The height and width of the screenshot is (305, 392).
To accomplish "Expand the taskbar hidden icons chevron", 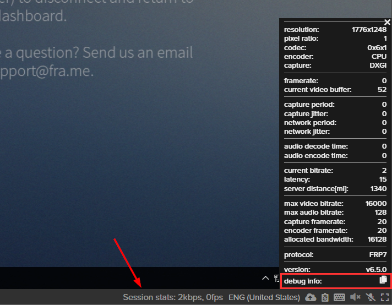I will [x=265, y=278].
